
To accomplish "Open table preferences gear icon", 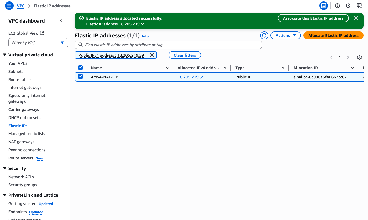I will [360, 57].
